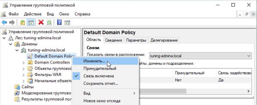Open the Окно menu
This screenshot has width=257, height=105.
tap(64, 14)
